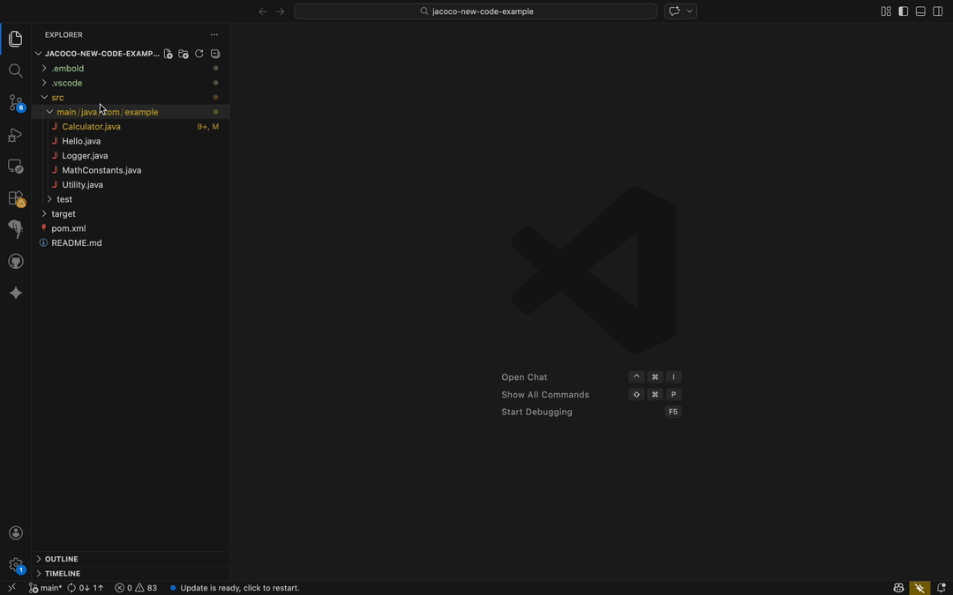
Task: Toggle the primary sidebar visibility
Action: point(901,11)
